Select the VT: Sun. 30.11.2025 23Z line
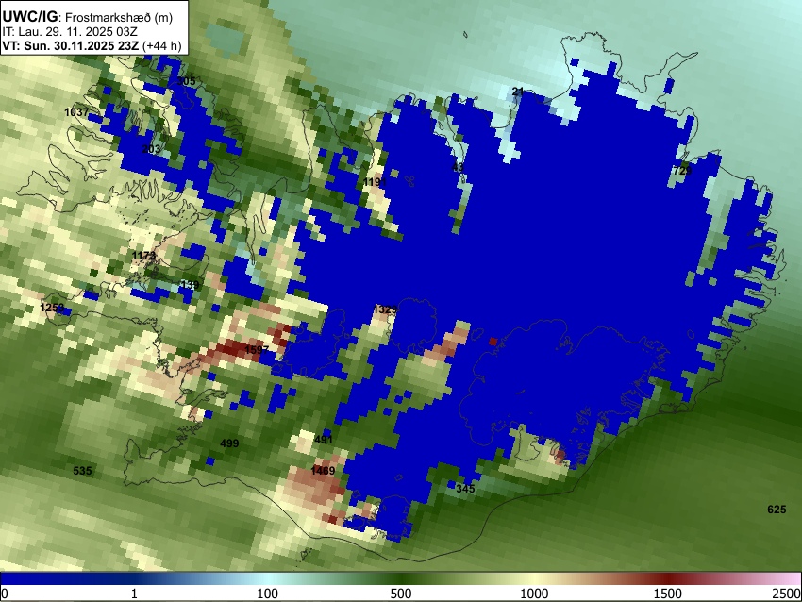802x602 pixels. coord(92,45)
